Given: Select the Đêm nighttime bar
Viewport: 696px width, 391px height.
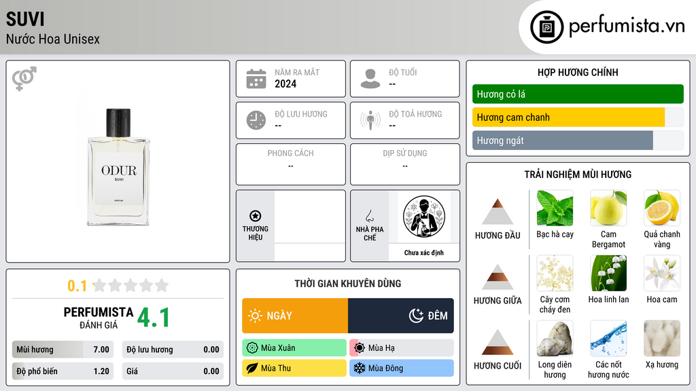Looking at the screenshot, I should (401, 316).
